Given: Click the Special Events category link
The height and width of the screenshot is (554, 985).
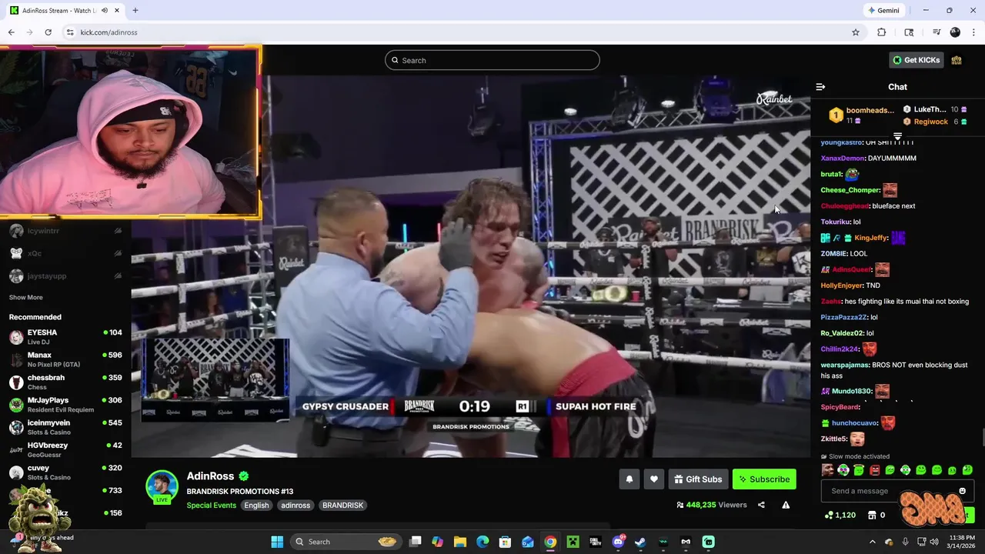Looking at the screenshot, I should (211, 506).
